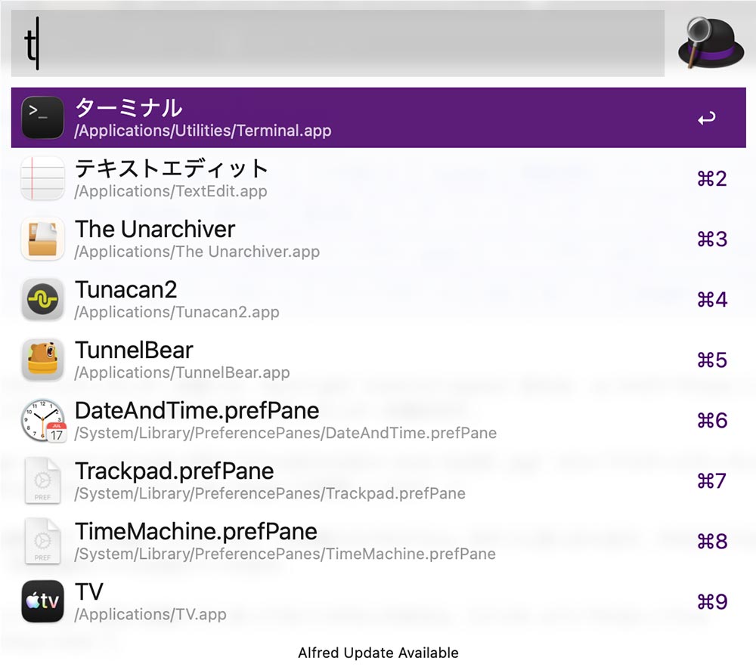Screen dimensions: 756x667
Task: Click the Alfred bowler hat icon
Action: pyautogui.click(x=711, y=42)
